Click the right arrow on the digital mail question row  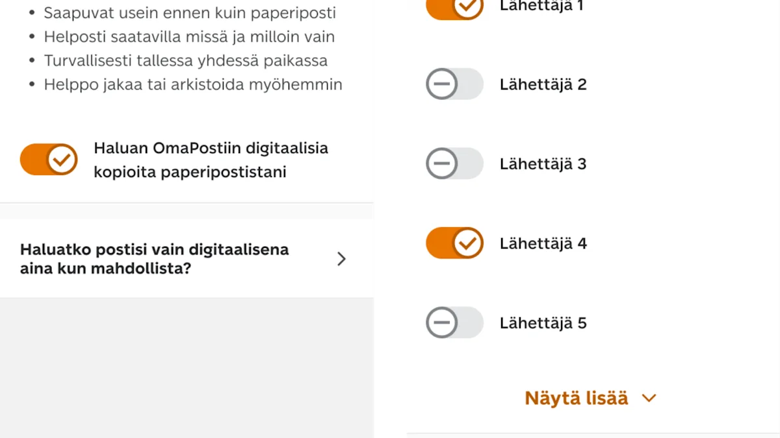click(x=341, y=258)
